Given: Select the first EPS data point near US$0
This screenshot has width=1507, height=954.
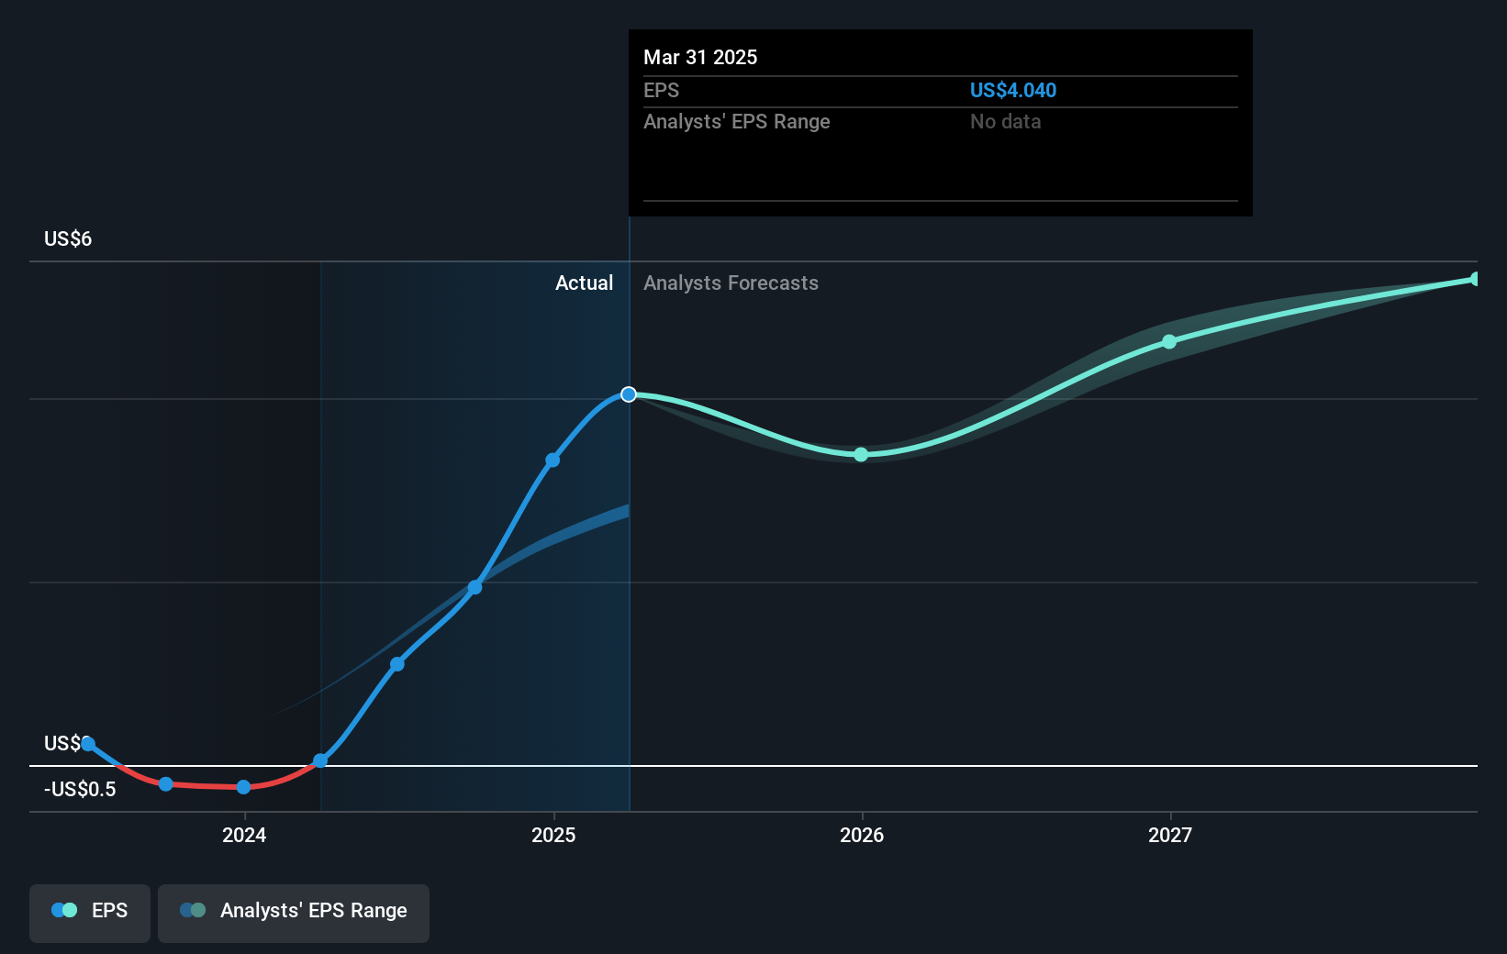Looking at the screenshot, I should pyautogui.click(x=87, y=744).
